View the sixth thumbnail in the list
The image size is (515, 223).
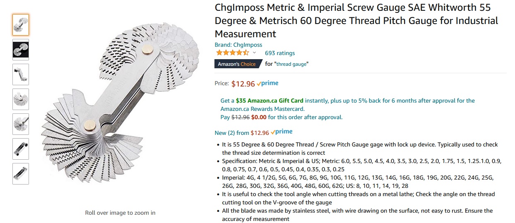(21, 149)
